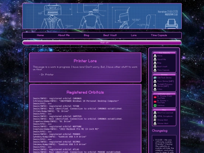
Task: Click the 'registered orbital DEIMOS' log line
Action: point(57,142)
